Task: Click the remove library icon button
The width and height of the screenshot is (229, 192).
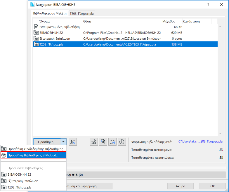Action: coord(73,142)
